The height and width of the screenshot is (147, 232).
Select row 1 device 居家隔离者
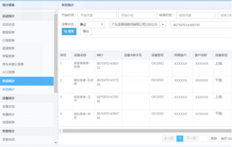(82, 65)
